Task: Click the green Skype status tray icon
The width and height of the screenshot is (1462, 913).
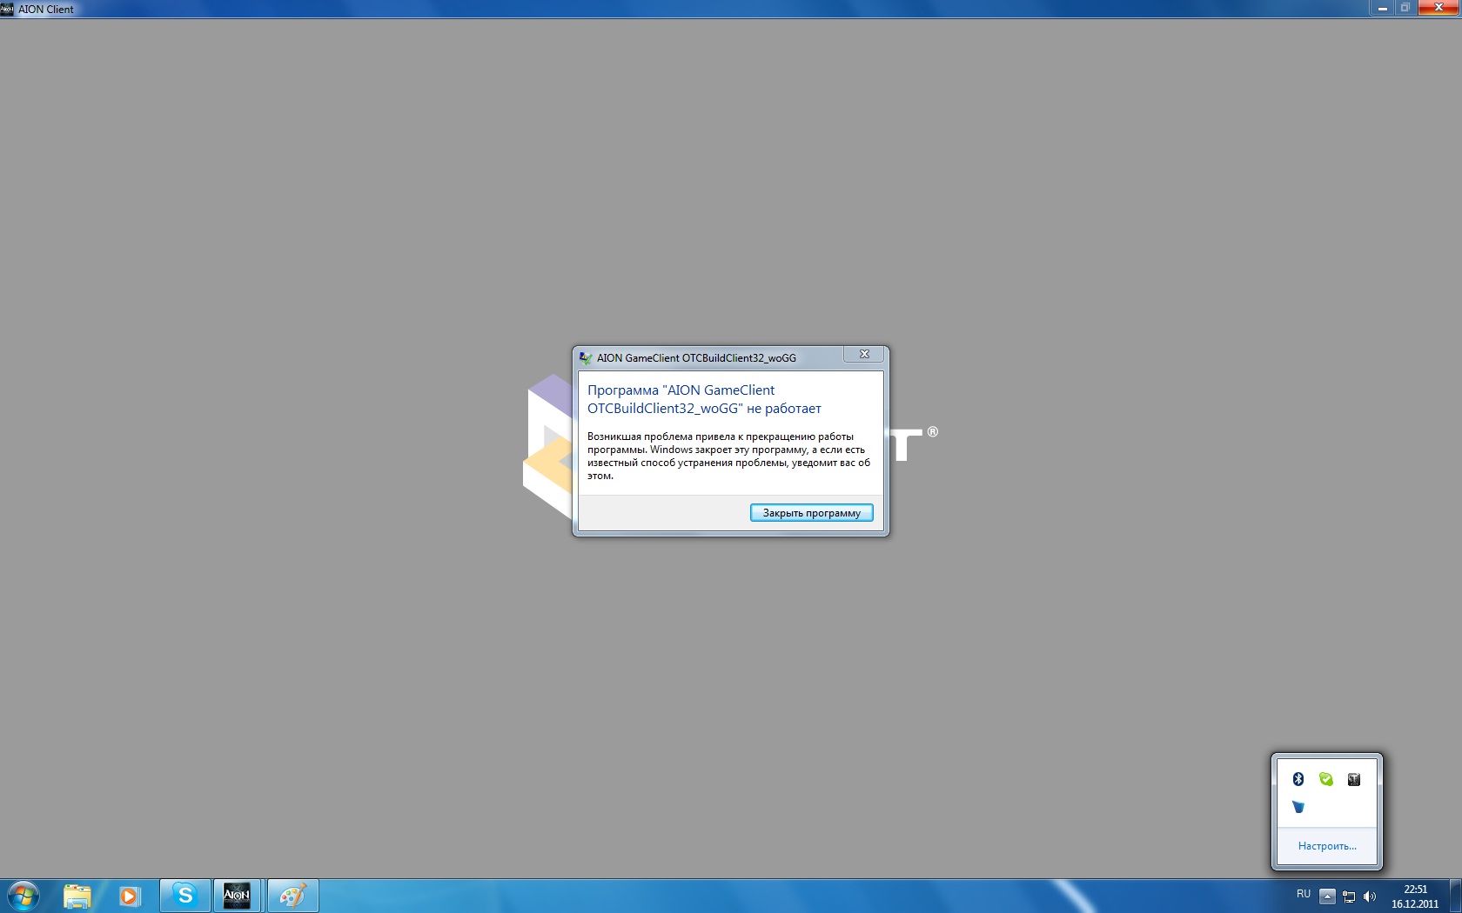Action: point(1326,779)
